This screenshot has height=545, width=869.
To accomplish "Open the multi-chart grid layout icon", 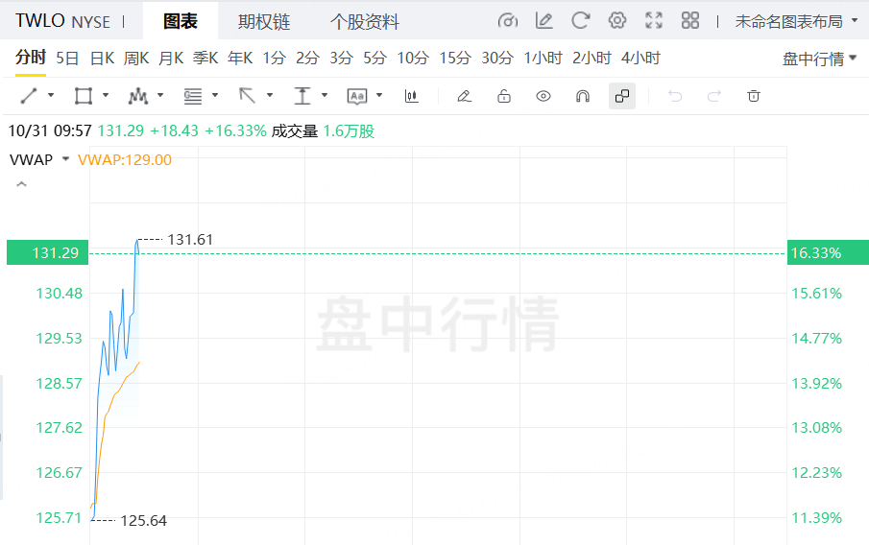I will [690, 21].
